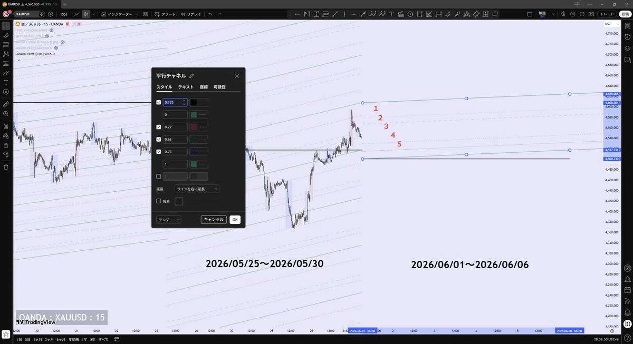Viewport: 633px width, 344px height.
Task: Click the 0.62 level value field
Action: [175, 139]
